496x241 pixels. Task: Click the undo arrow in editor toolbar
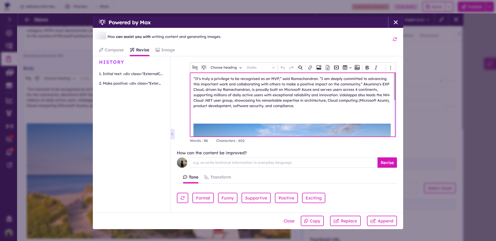tap(283, 68)
